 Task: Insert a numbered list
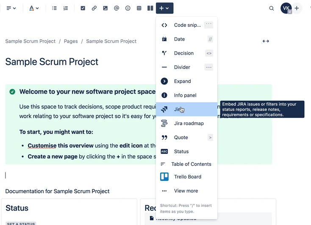(x=66, y=8)
